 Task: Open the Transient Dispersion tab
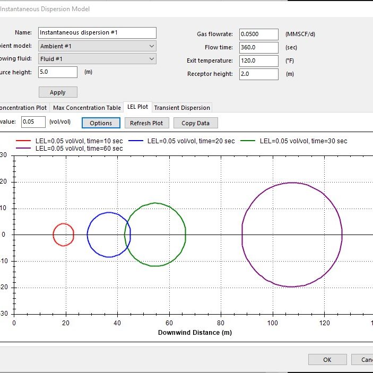(182, 108)
